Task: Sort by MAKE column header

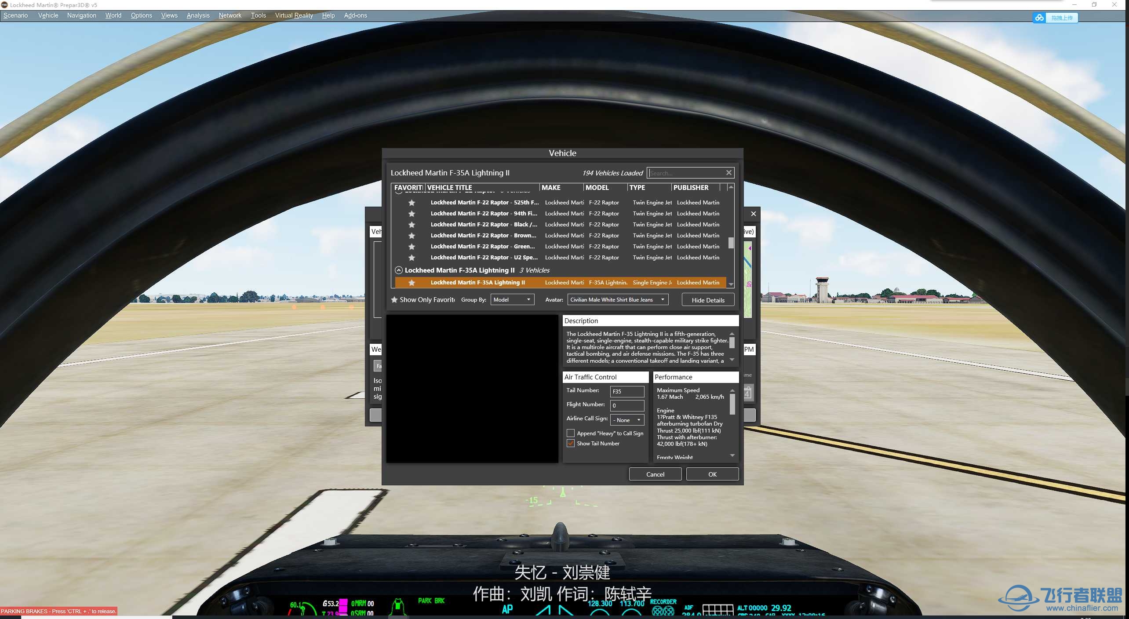Action: [x=561, y=188]
